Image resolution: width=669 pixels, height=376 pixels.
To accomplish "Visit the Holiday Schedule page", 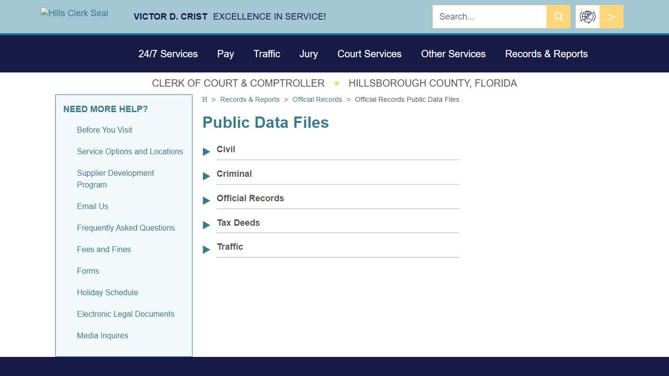I will tap(107, 292).
